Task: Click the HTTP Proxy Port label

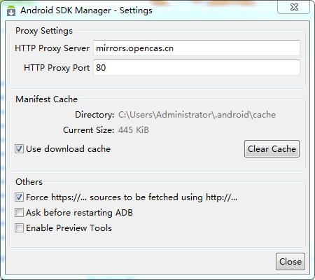Action: (57, 68)
